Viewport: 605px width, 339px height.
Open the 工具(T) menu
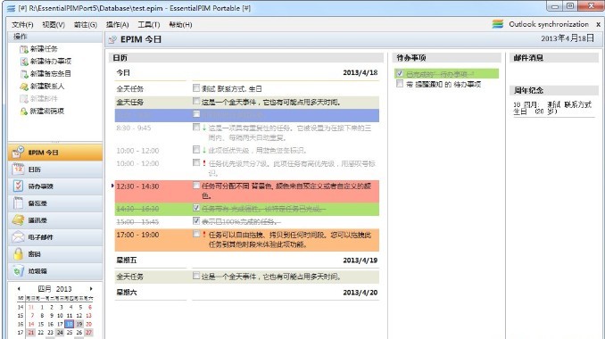(149, 25)
